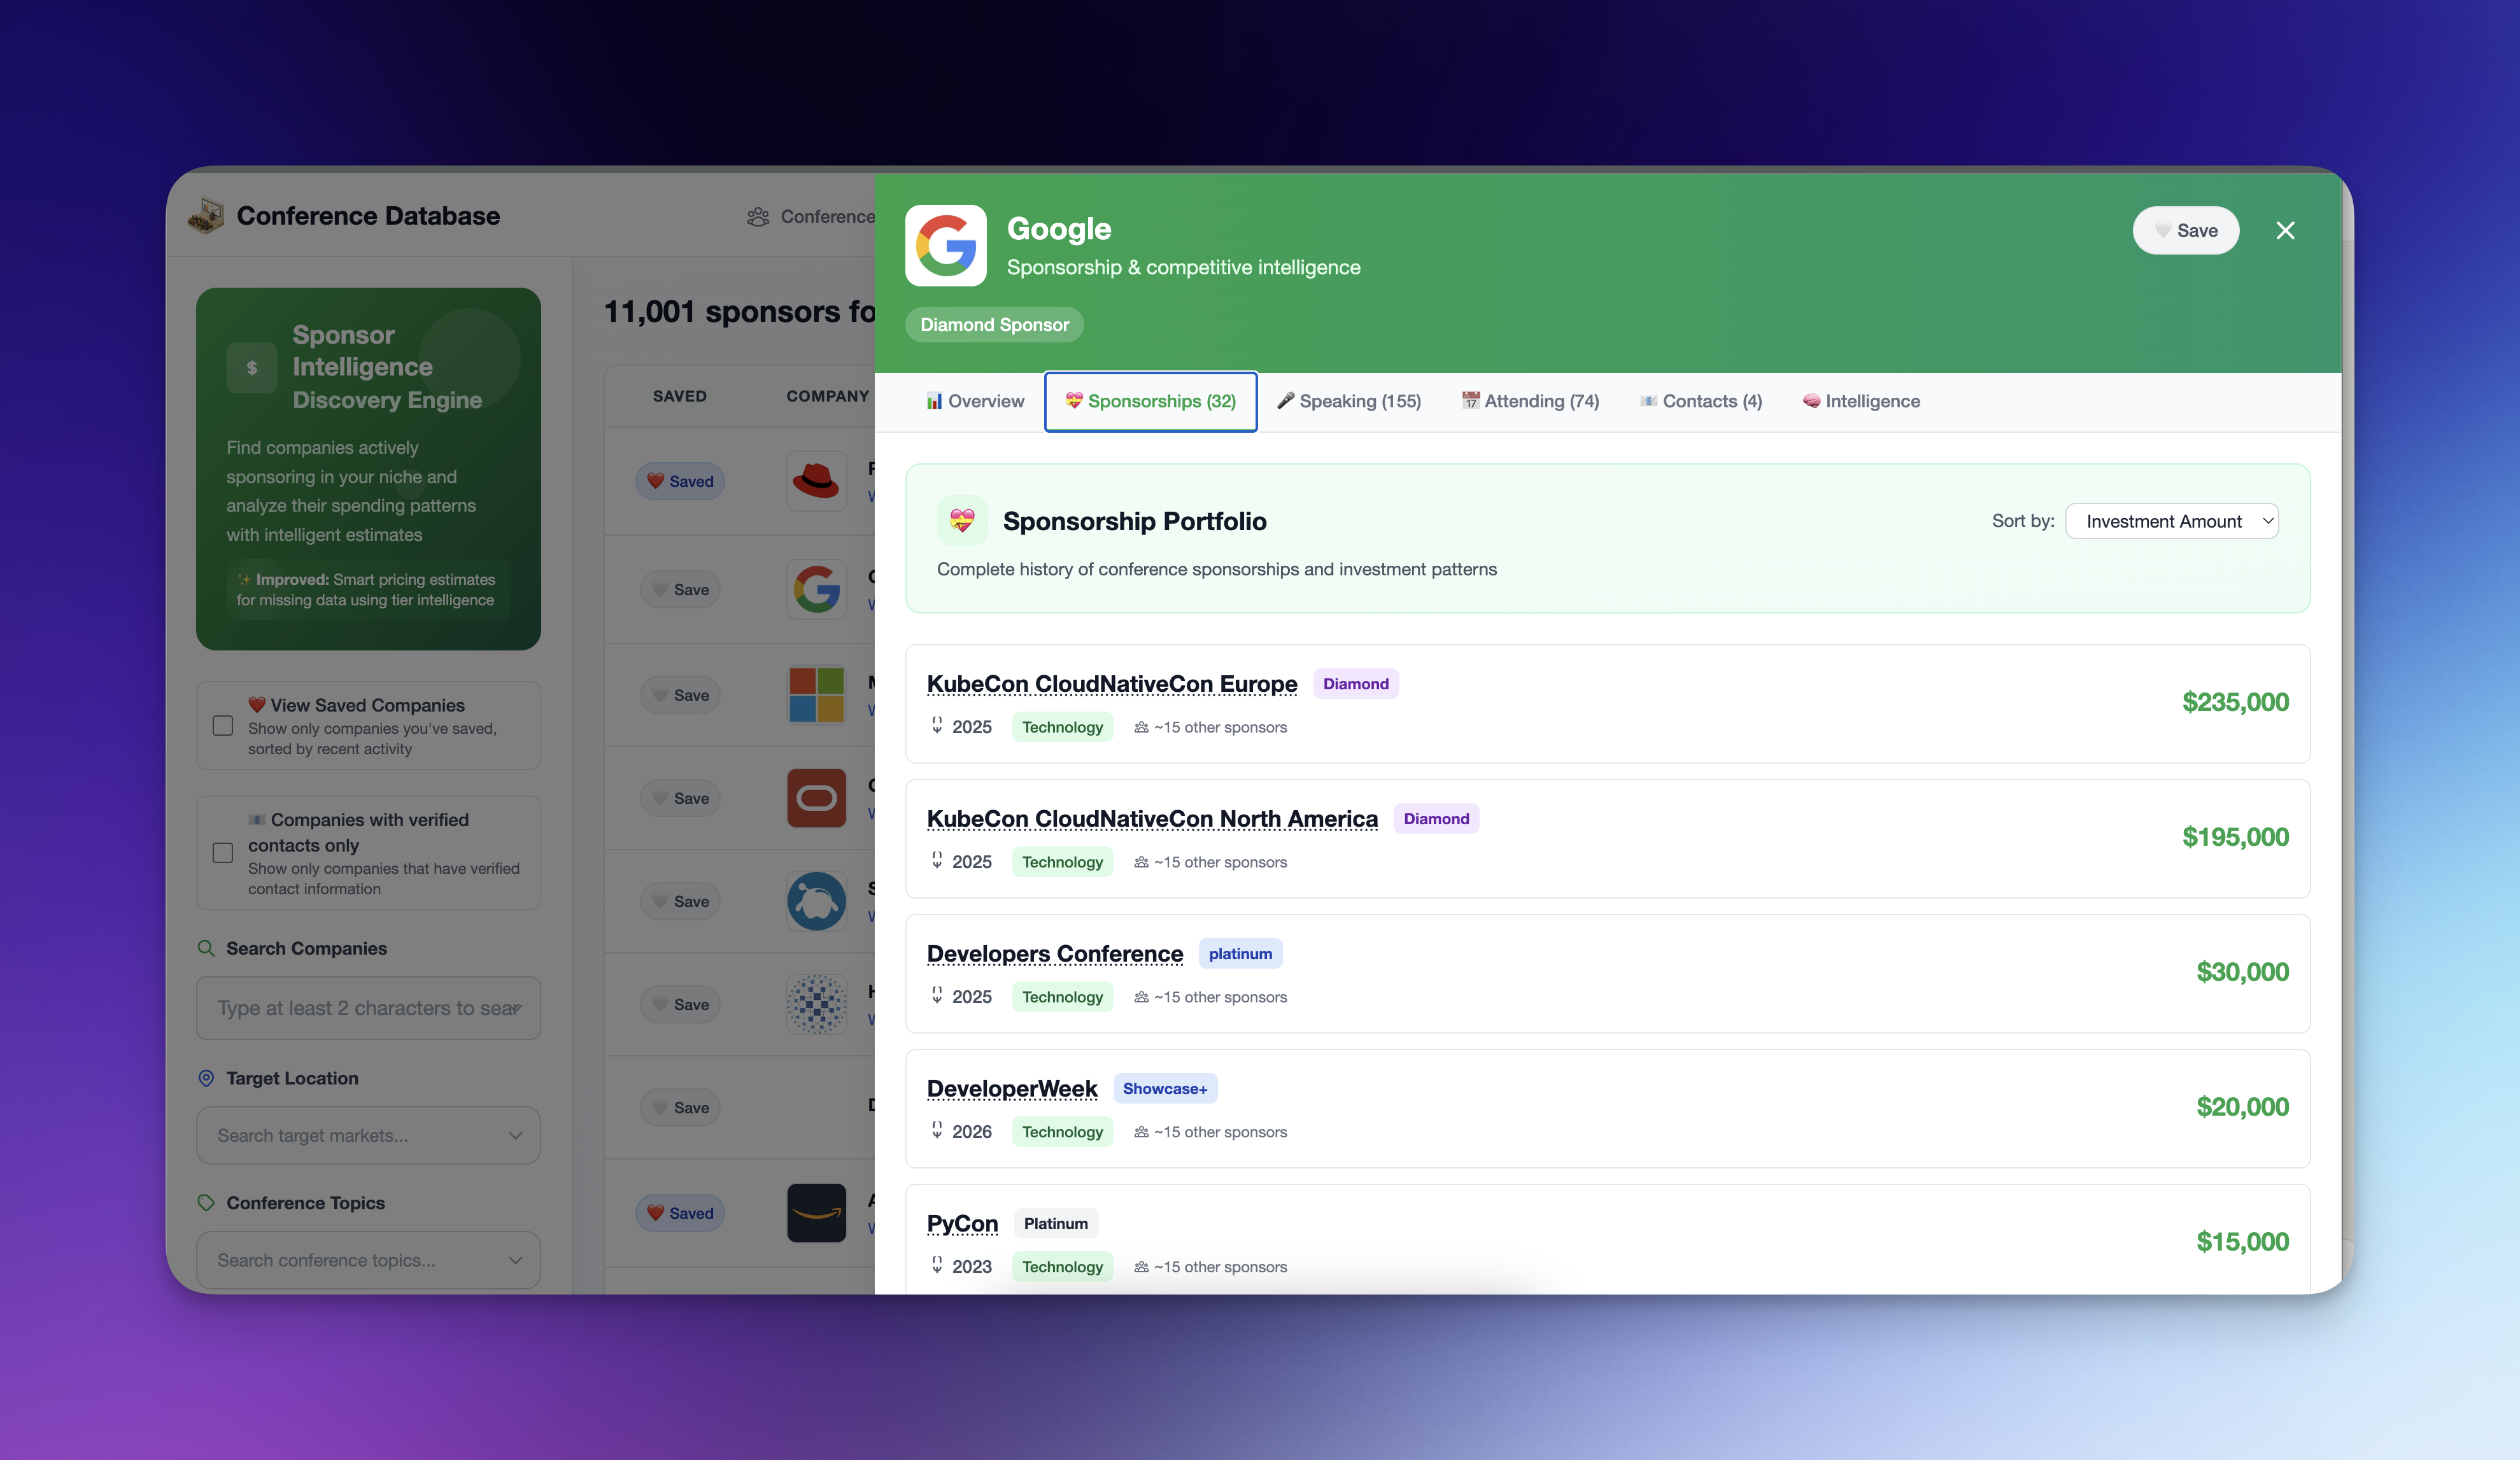Click the COMPANY column header
The image size is (2520, 1460).
(828, 396)
